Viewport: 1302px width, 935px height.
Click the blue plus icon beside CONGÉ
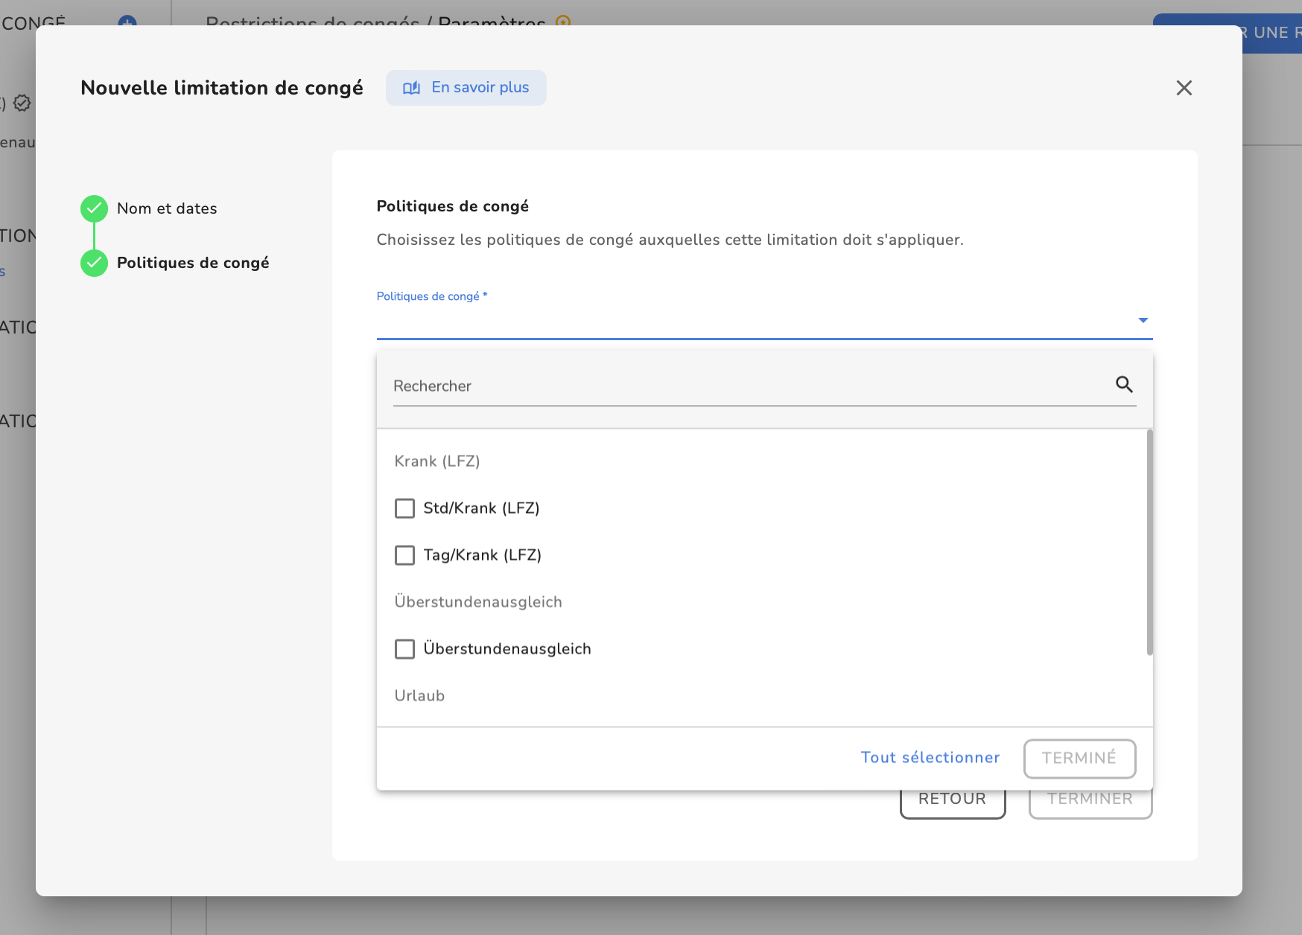click(x=127, y=22)
